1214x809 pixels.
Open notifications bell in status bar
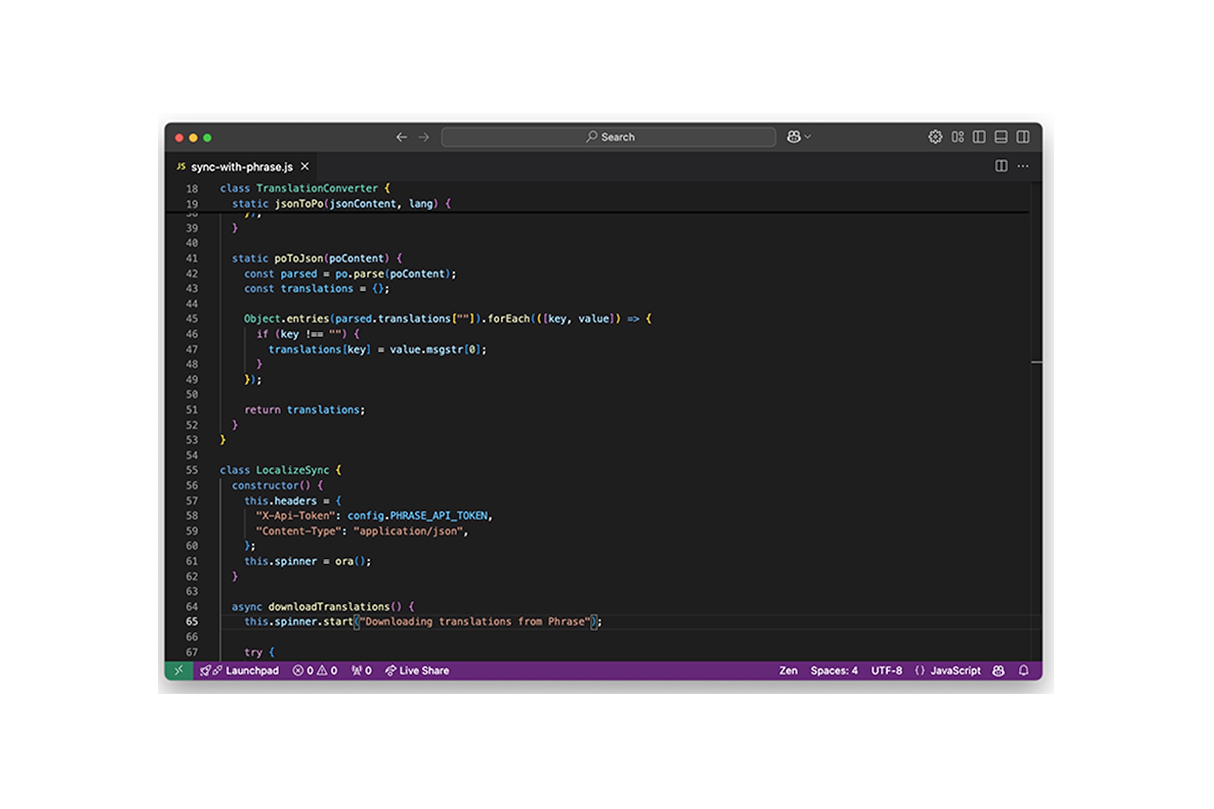[1023, 670]
